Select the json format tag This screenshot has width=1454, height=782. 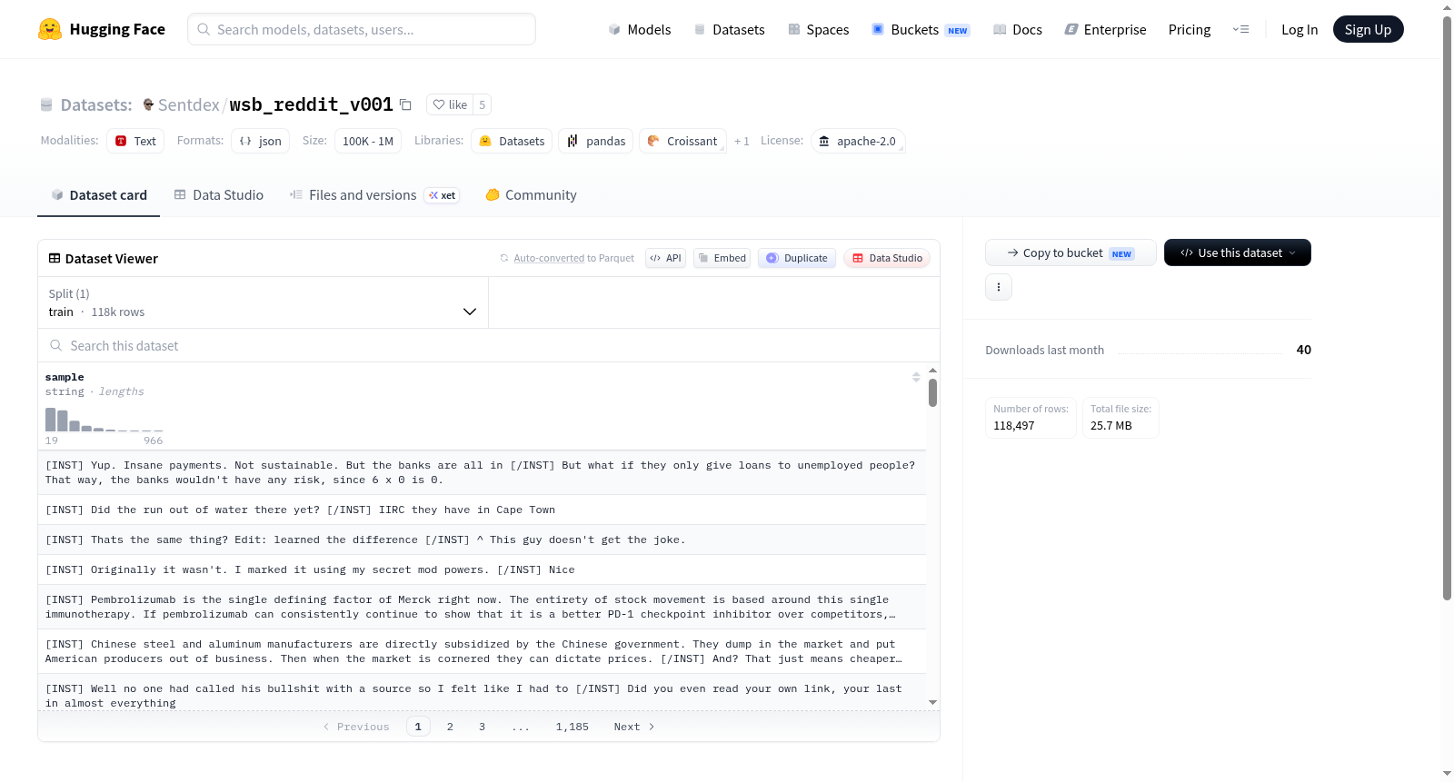260,141
